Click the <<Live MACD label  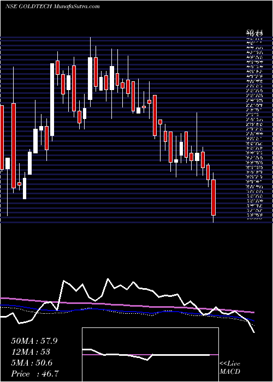click(x=230, y=368)
